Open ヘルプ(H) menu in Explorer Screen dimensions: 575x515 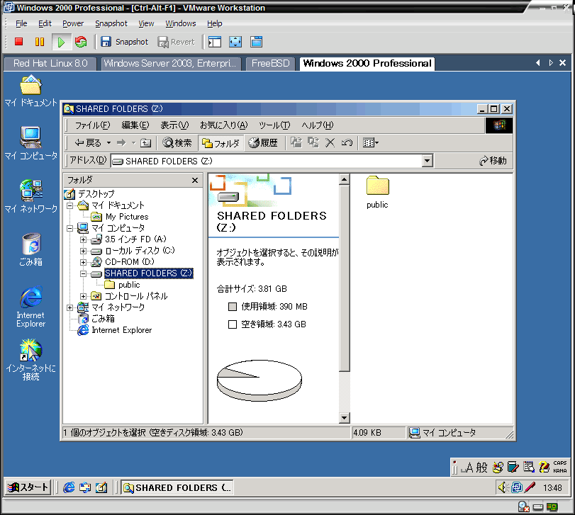click(x=317, y=125)
